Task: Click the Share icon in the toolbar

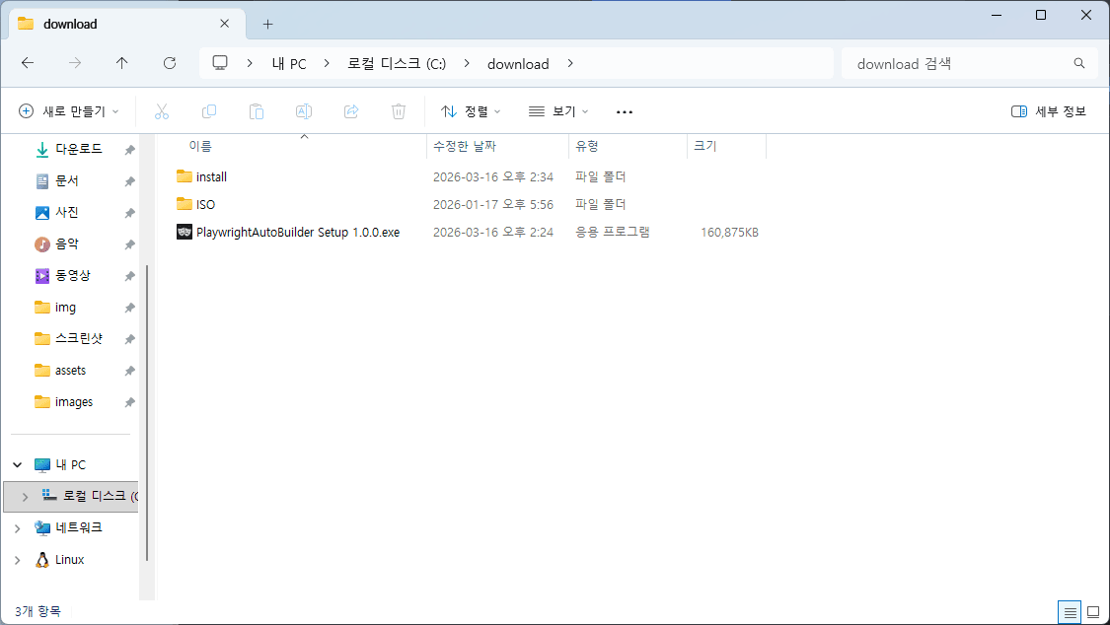Action: (x=350, y=110)
